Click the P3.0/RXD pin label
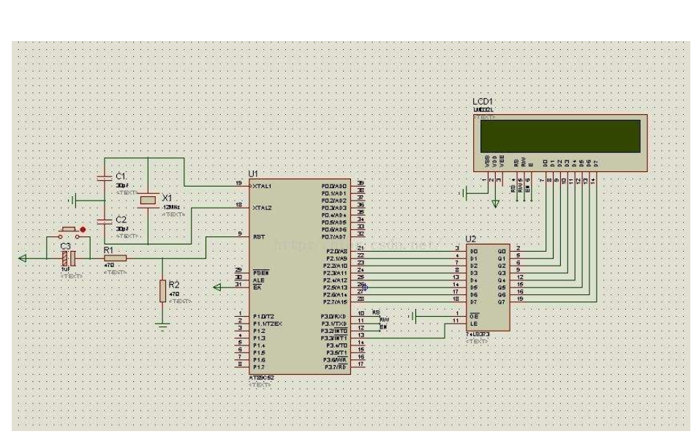 click(x=333, y=316)
